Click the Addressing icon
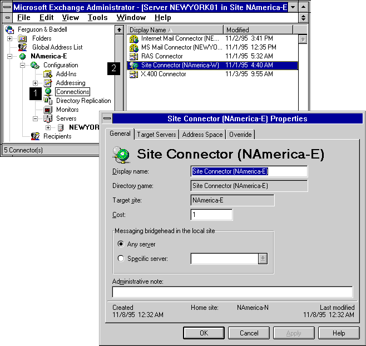 [x=48, y=83]
